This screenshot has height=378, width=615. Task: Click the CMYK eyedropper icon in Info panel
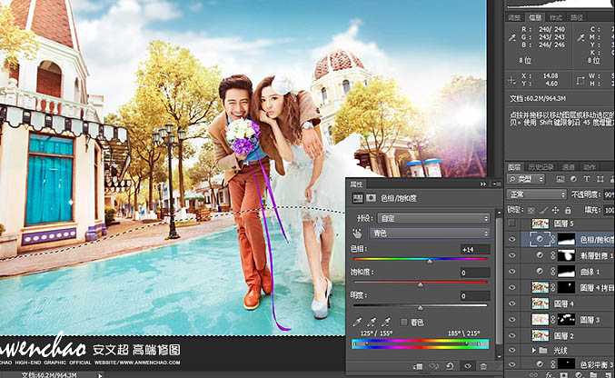pyautogui.click(x=580, y=37)
